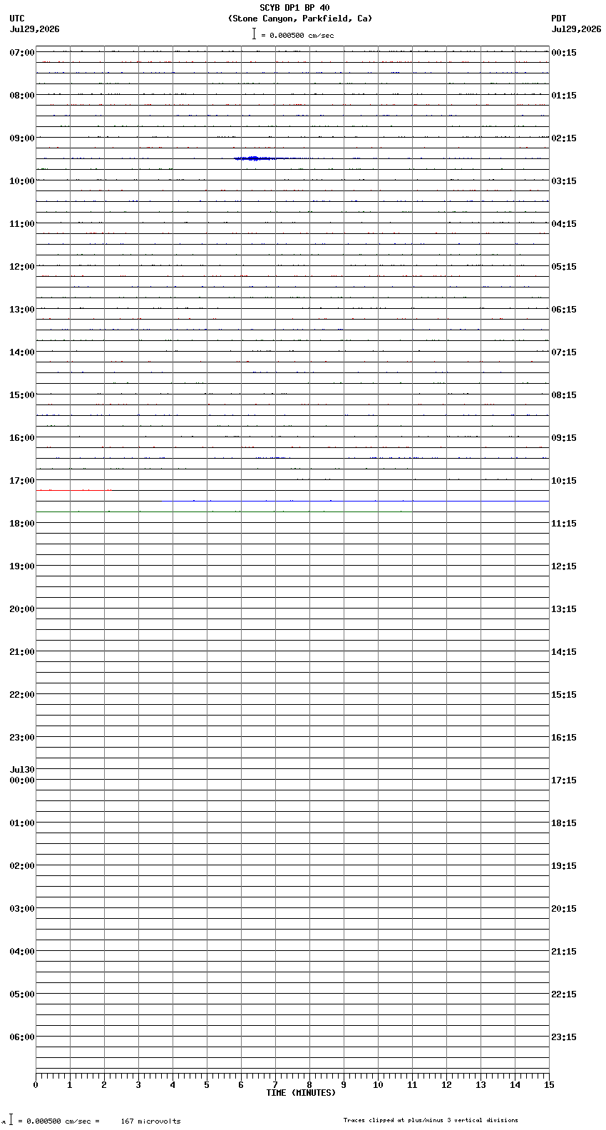Click the 'Jul30' date change label

tap(22, 770)
